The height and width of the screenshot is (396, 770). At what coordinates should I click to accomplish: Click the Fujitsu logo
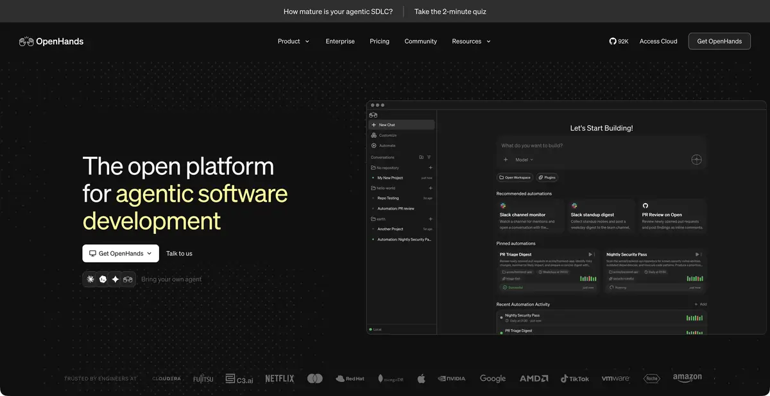(x=203, y=379)
